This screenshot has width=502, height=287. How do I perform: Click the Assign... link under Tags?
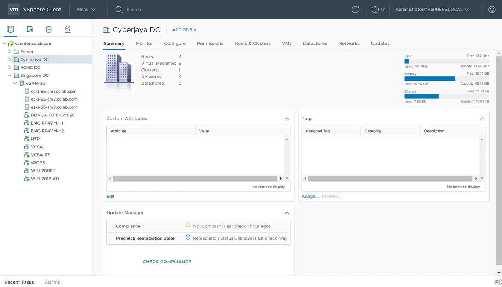tap(310, 196)
